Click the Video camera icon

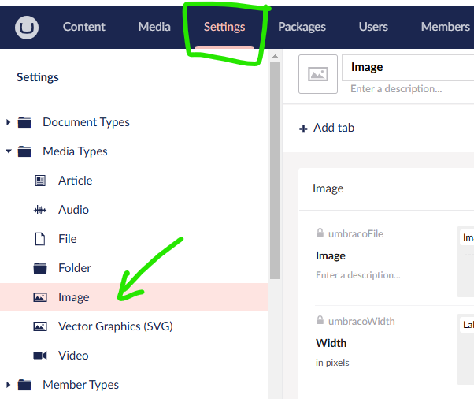coord(40,356)
